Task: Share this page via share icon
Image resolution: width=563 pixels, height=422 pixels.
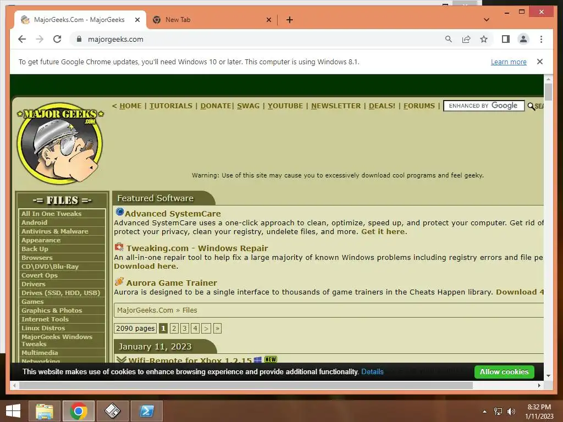Action: point(466,39)
